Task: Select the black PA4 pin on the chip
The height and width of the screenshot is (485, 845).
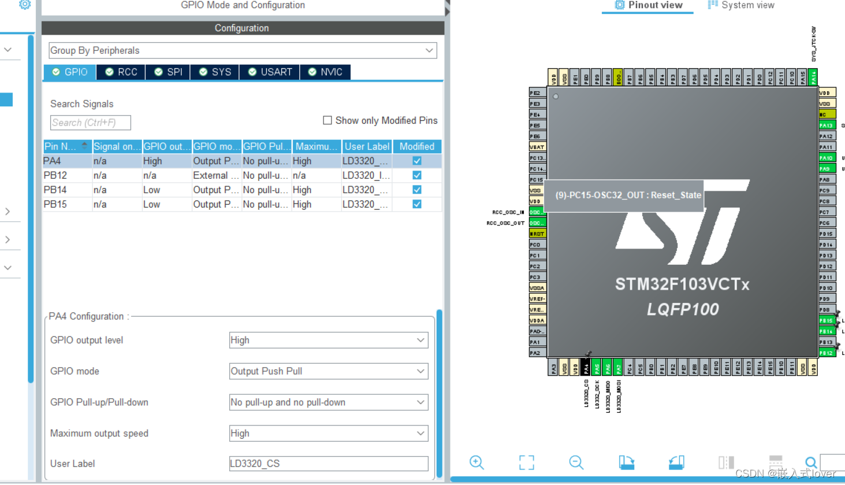Action: point(586,367)
